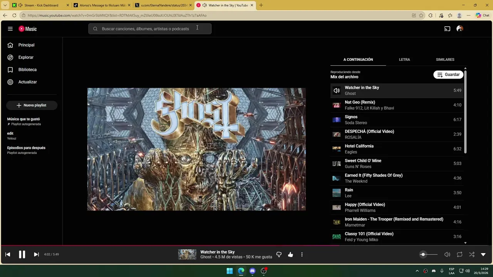Switch to the SIMILARES tab

(x=445, y=60)
